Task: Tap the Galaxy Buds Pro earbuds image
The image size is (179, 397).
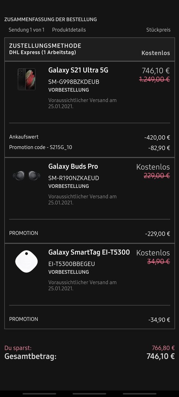Action: pyautogui.click(x=27, y=175)
